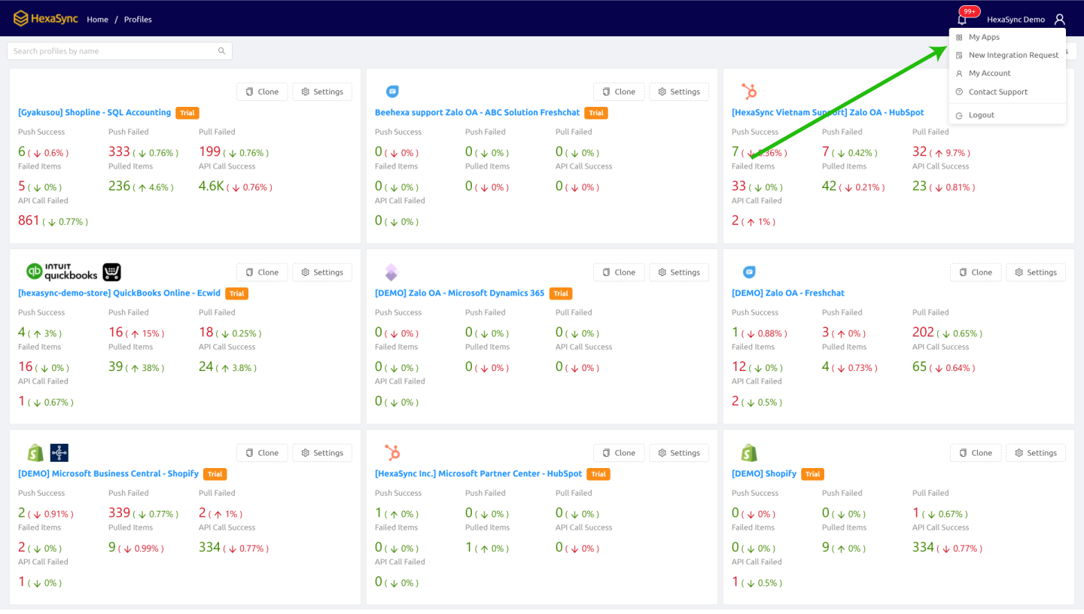Image resolution: width=1084 pixels, height=614 pixels.
Task: Open [hexasync-demo-store] QuickBooks Online - Ecwid
Action: pyautogui.click(x=119, y=293)
